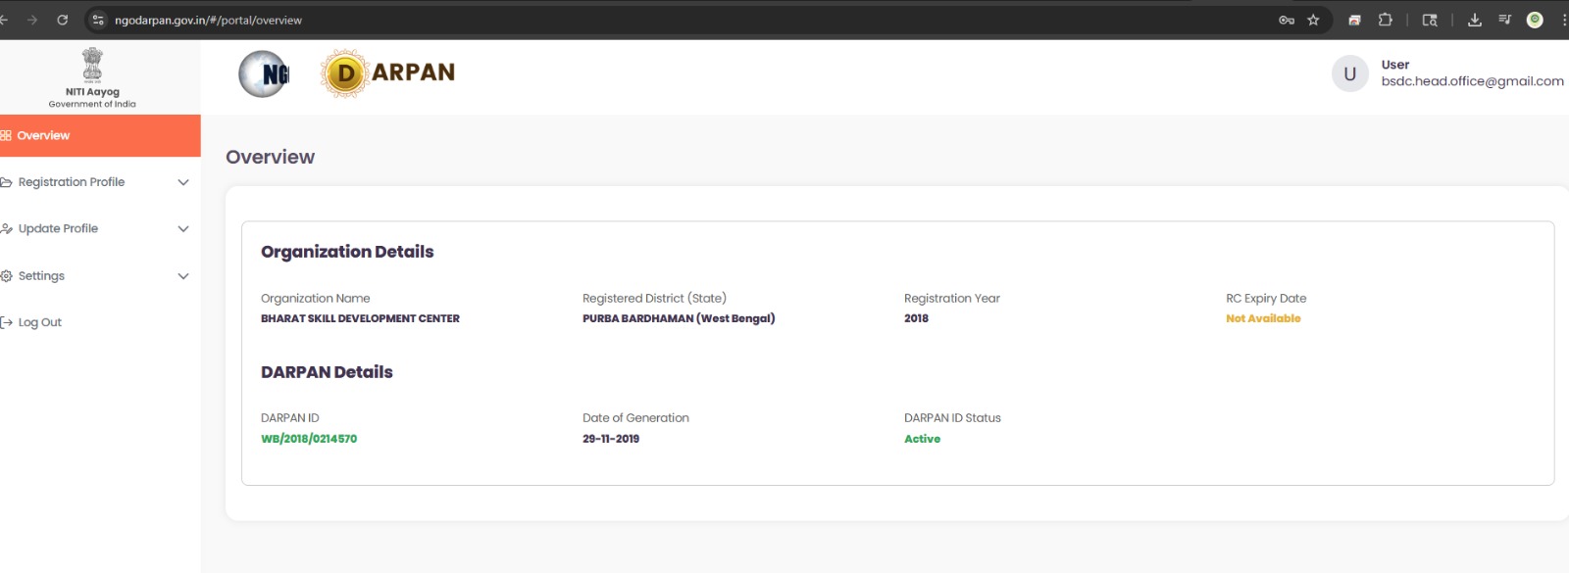Click the DARPAN ID WB/2018/0214570
The image size is (1569, 573).
click(x=309, y=439)
